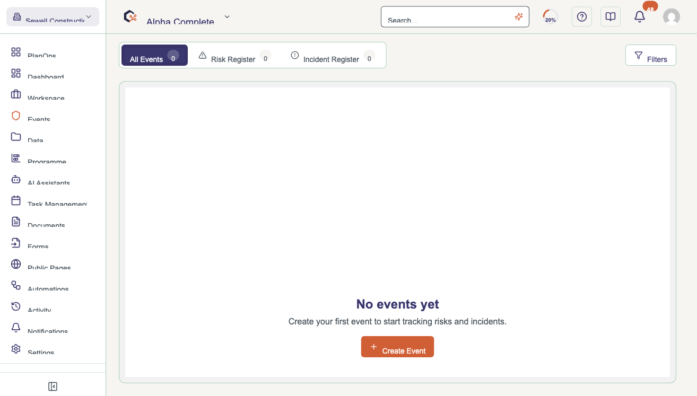697x396 pixels.
Task: Click the AI sparkle icon in search
Action: click(519, 17)
